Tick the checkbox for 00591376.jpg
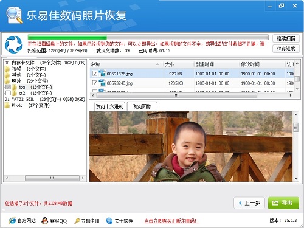This screenshot has width=304, height=228. pos(95,73)
